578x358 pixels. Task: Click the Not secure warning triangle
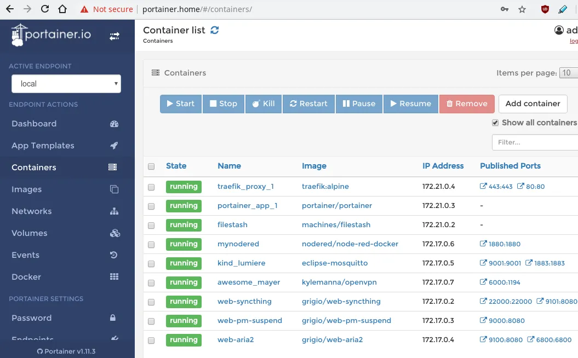pyautogui.click(x=84, y=9)
